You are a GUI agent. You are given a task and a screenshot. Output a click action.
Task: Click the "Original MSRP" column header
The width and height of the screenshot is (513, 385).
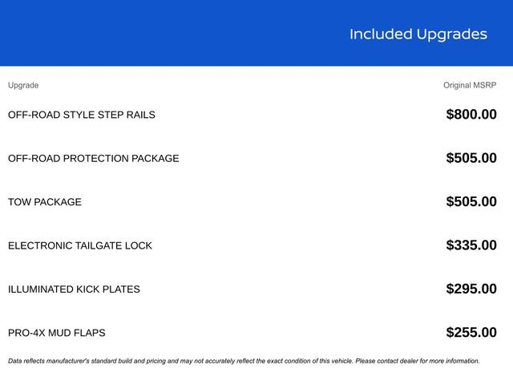pyautogui.click(x=470, y=85)
